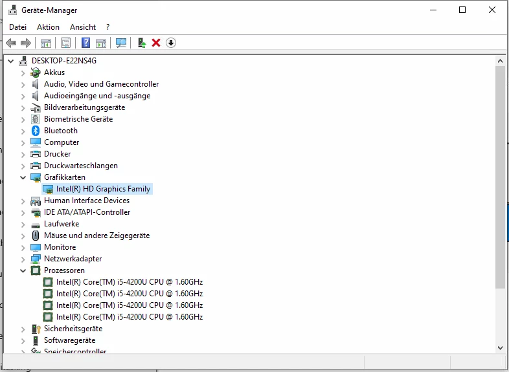Image resolution: width=509 pixels, height=372 pixels.
Task: Click the Properties sheet toolbar icon
Action: (65, 43)
